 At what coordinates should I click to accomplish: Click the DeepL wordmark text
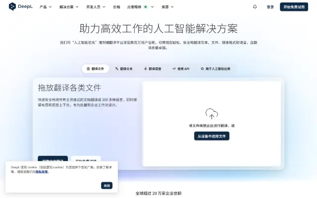coord(25,6)
